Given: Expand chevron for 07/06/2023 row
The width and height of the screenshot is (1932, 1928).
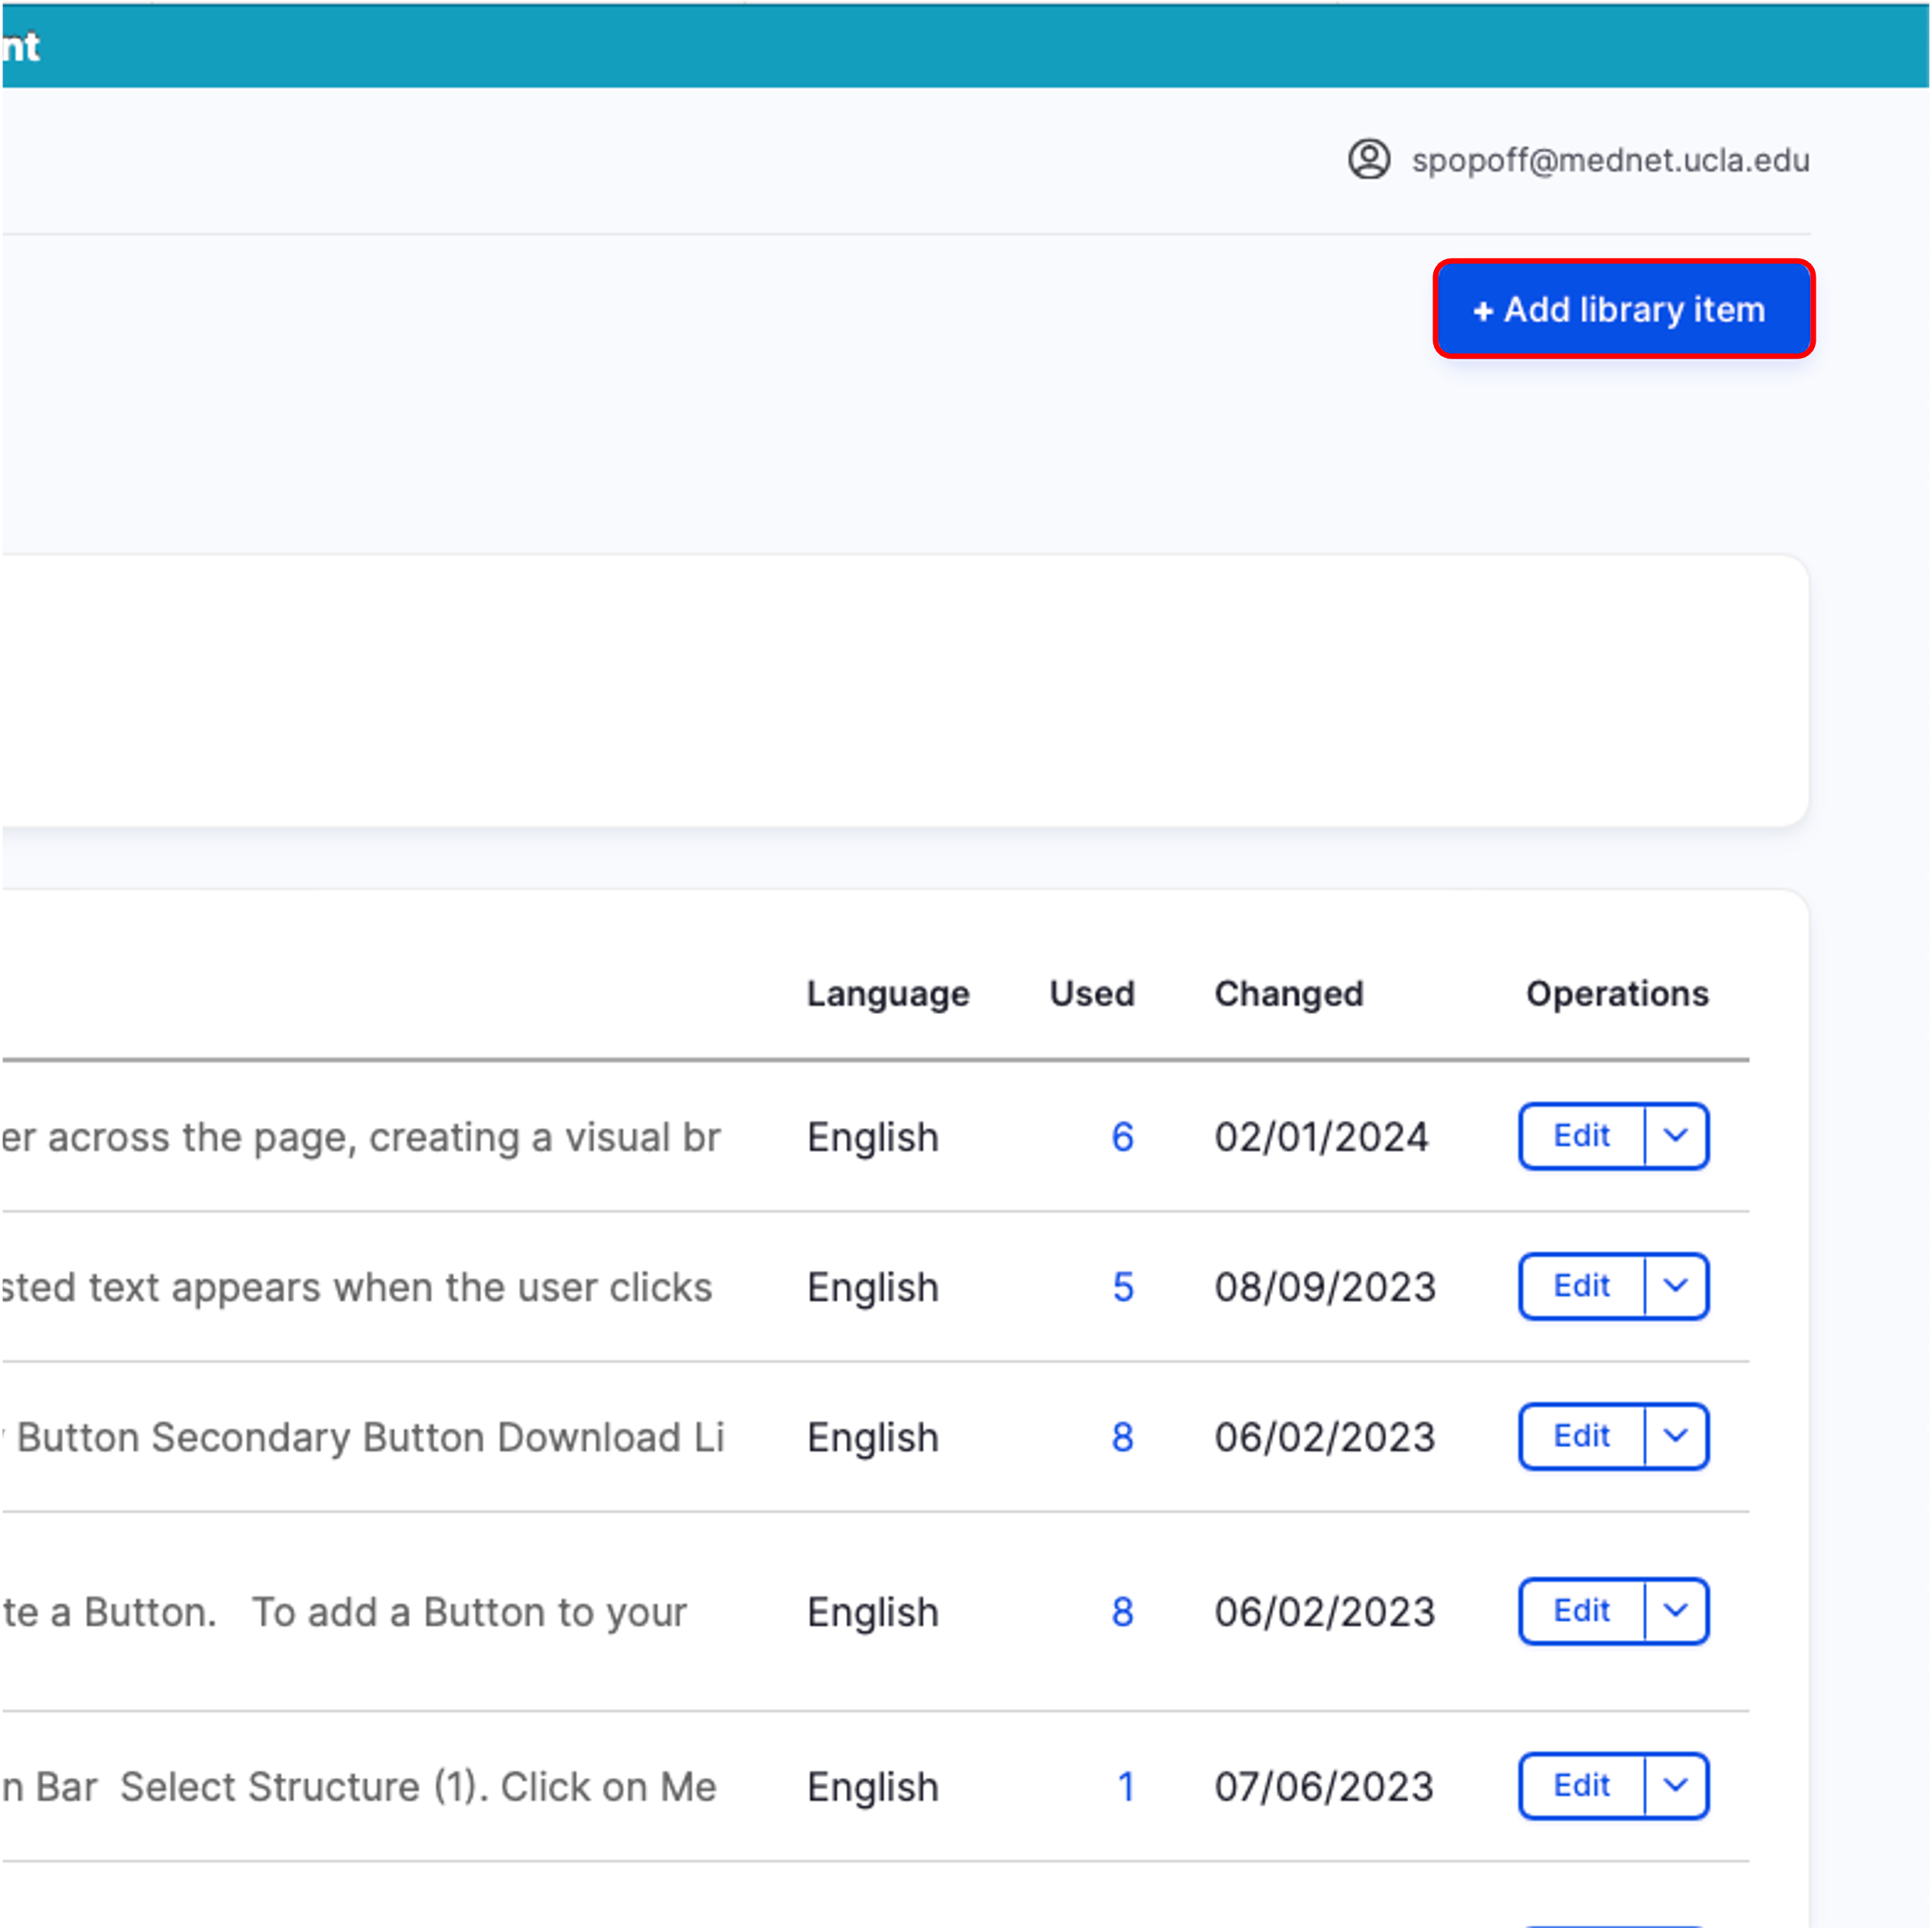Looking at the screenshot, I should 1675,1785.
